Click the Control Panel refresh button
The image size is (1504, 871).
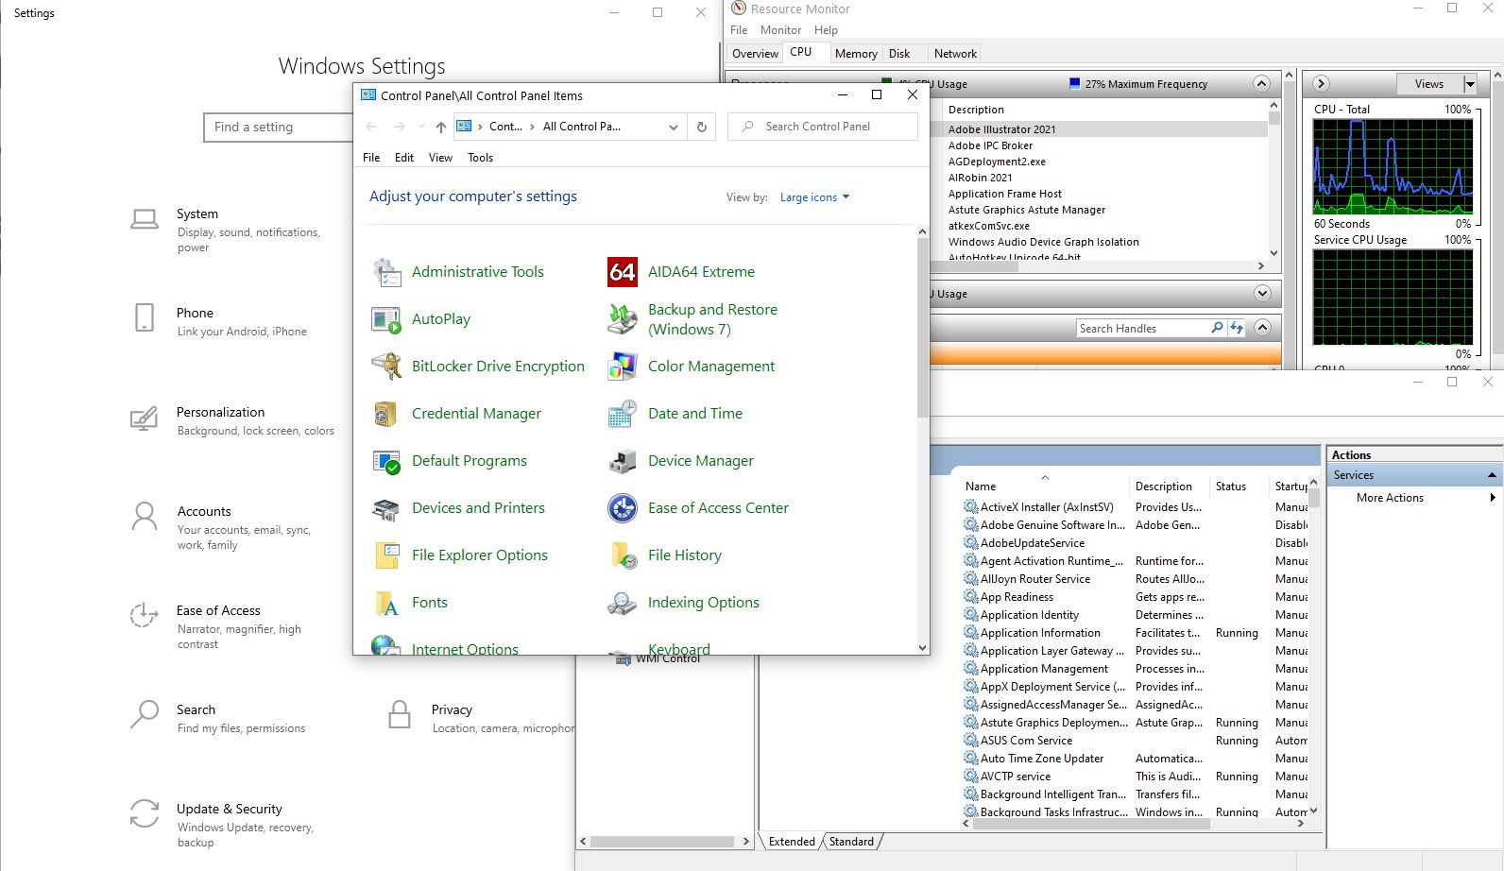(x=701, y=127)
